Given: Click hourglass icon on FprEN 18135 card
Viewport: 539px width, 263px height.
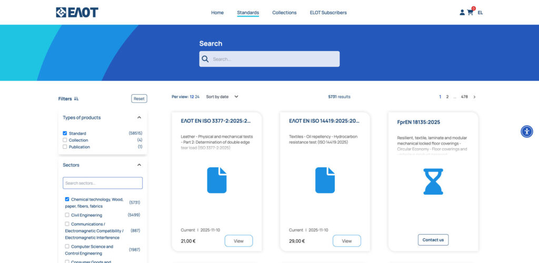Looking at the screenshot, I should click(433, 181).
